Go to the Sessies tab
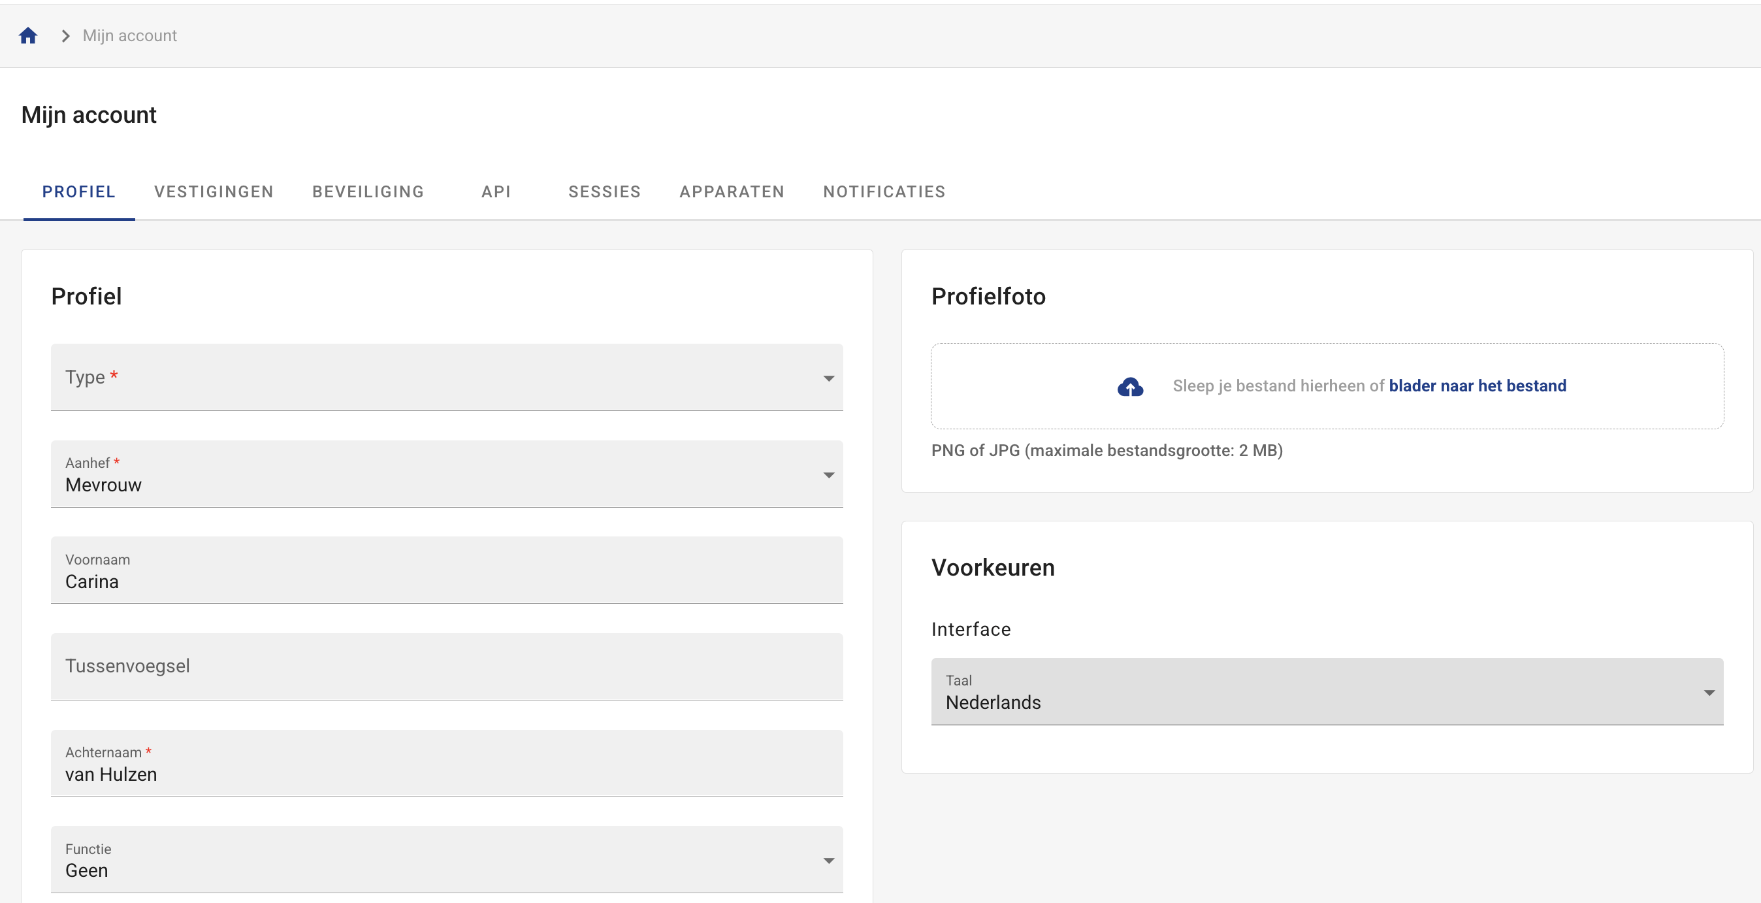 (x=605, y=191)
